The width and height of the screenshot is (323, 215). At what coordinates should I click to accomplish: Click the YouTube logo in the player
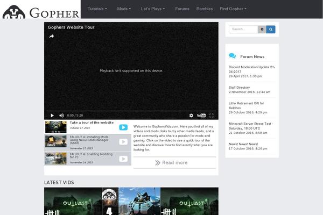[x=201, y=116]
